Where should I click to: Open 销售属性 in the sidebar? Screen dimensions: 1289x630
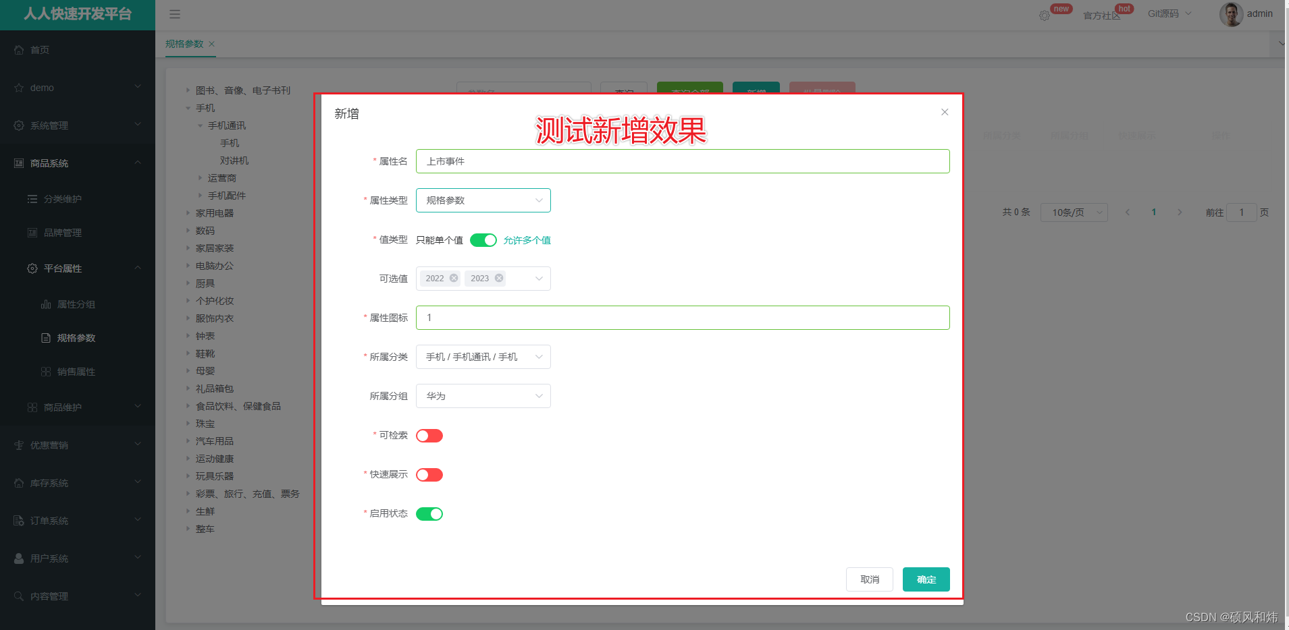tap(78, 372)
